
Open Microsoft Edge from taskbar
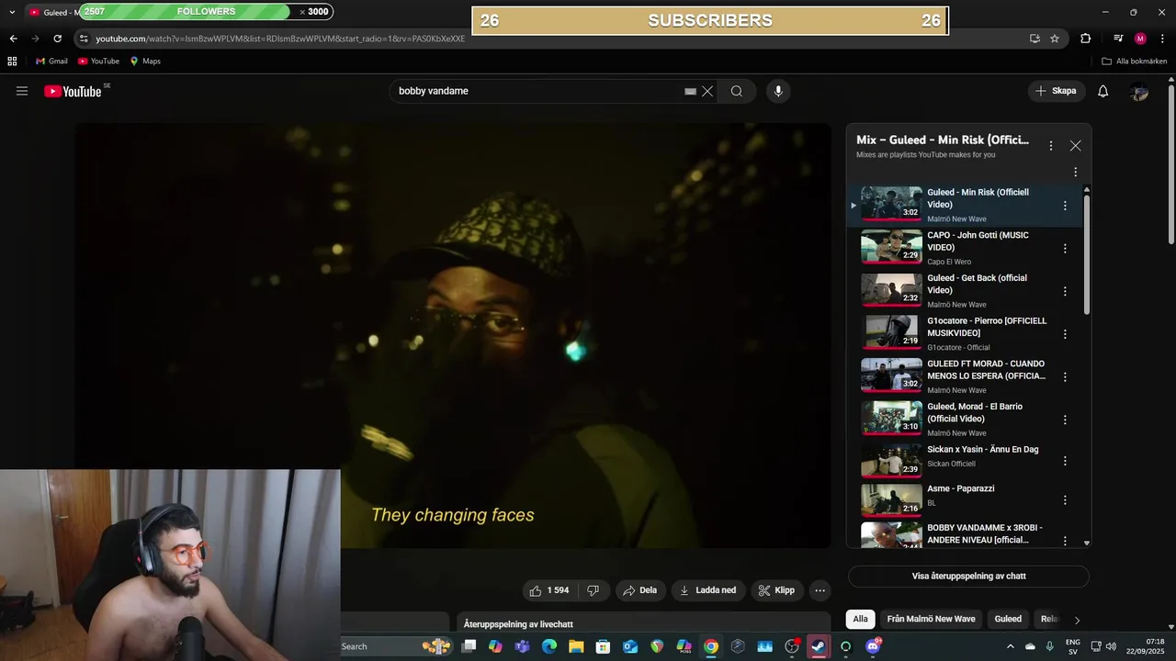(549, 646)
